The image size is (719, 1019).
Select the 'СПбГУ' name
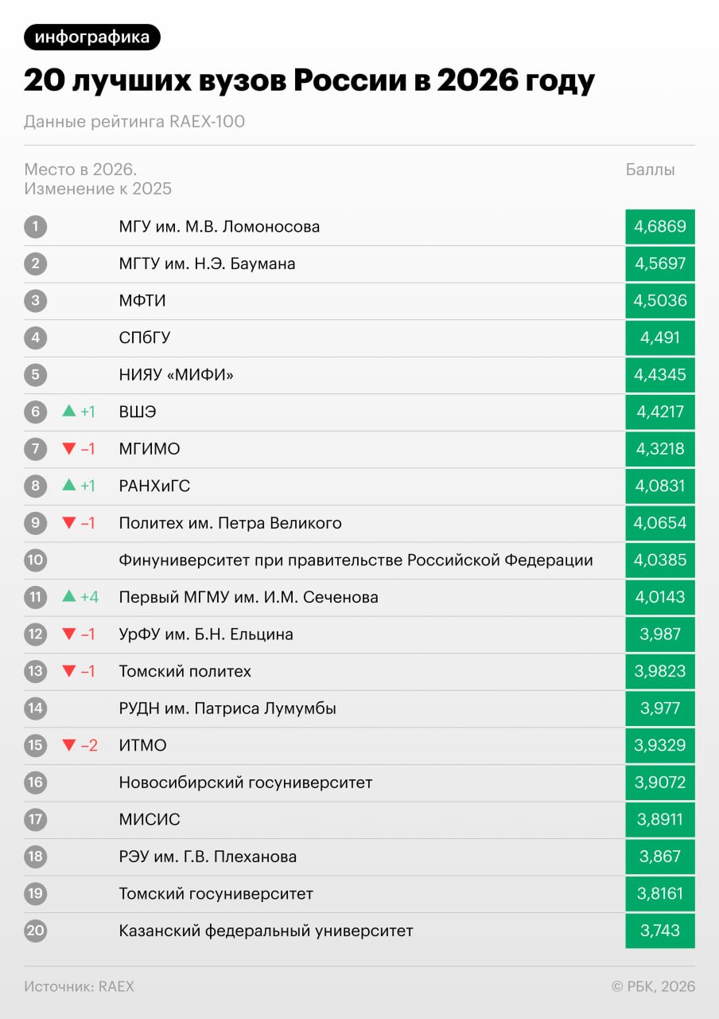[145, 338]
